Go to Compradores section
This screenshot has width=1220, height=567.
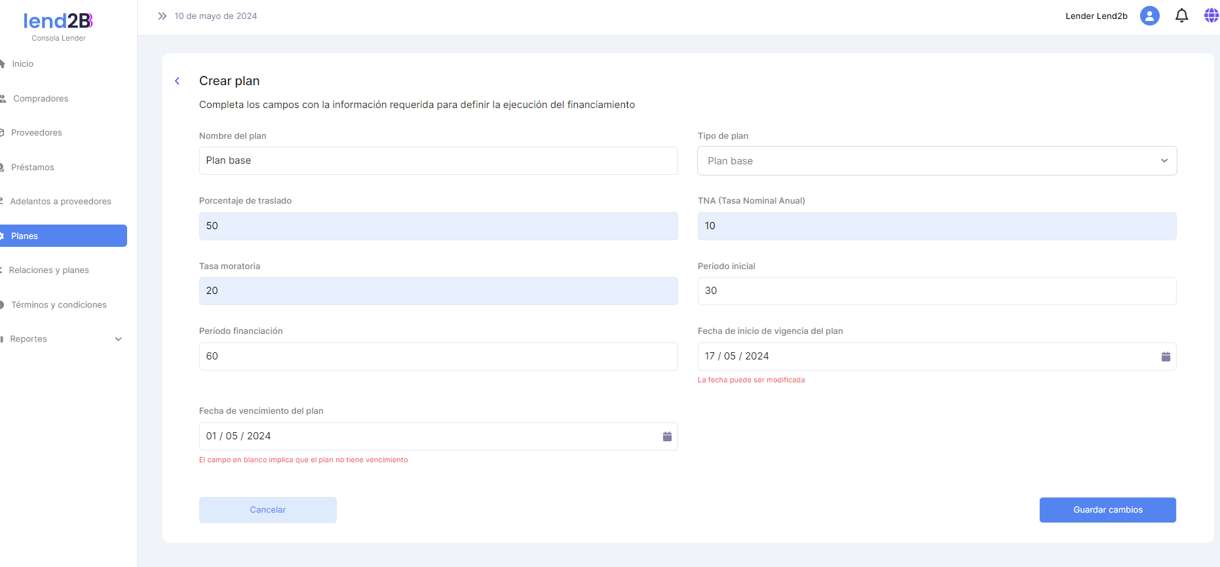click(41, 99)
